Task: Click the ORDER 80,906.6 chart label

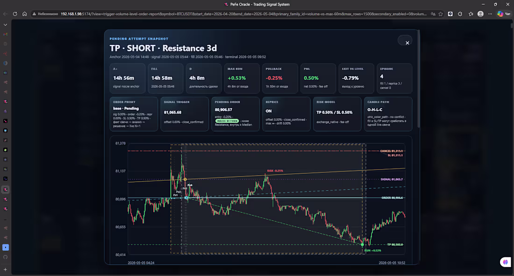Action: tap(392, 198)
